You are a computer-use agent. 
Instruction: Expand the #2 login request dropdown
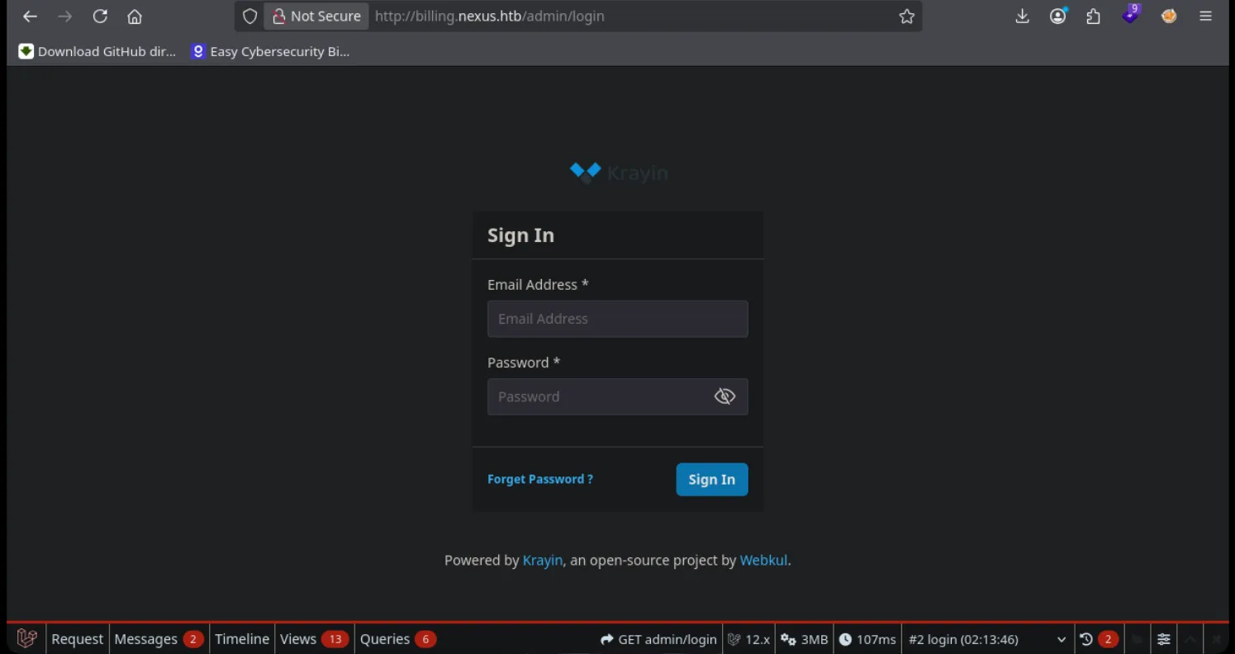pos(987,639)
